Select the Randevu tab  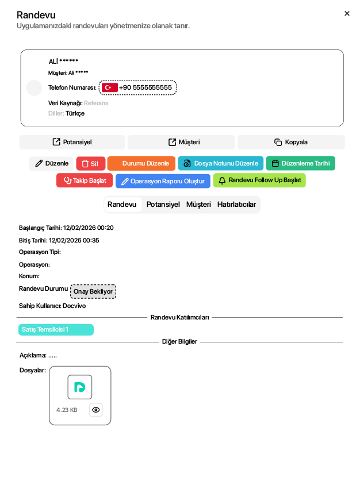click(x=122, y=205)
